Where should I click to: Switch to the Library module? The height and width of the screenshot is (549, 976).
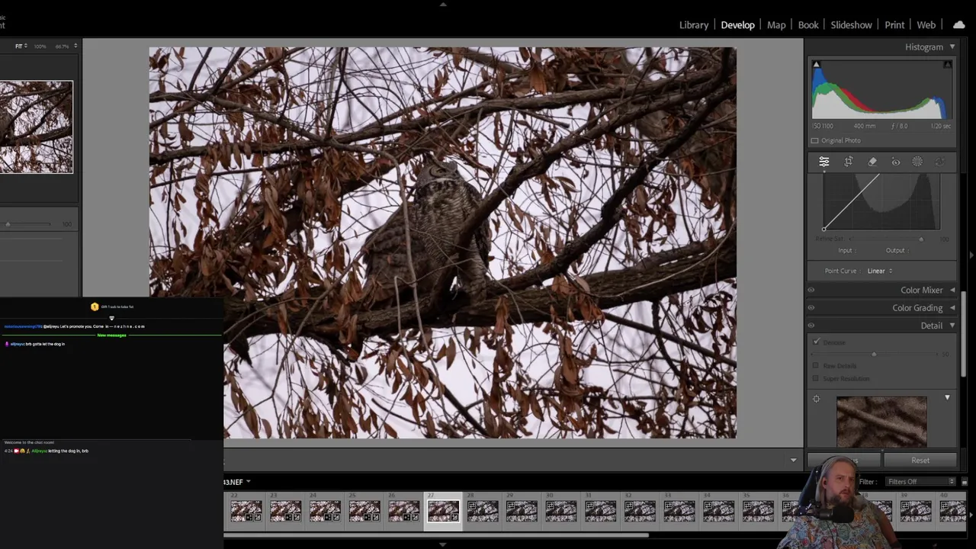click(x=694, y=25)
